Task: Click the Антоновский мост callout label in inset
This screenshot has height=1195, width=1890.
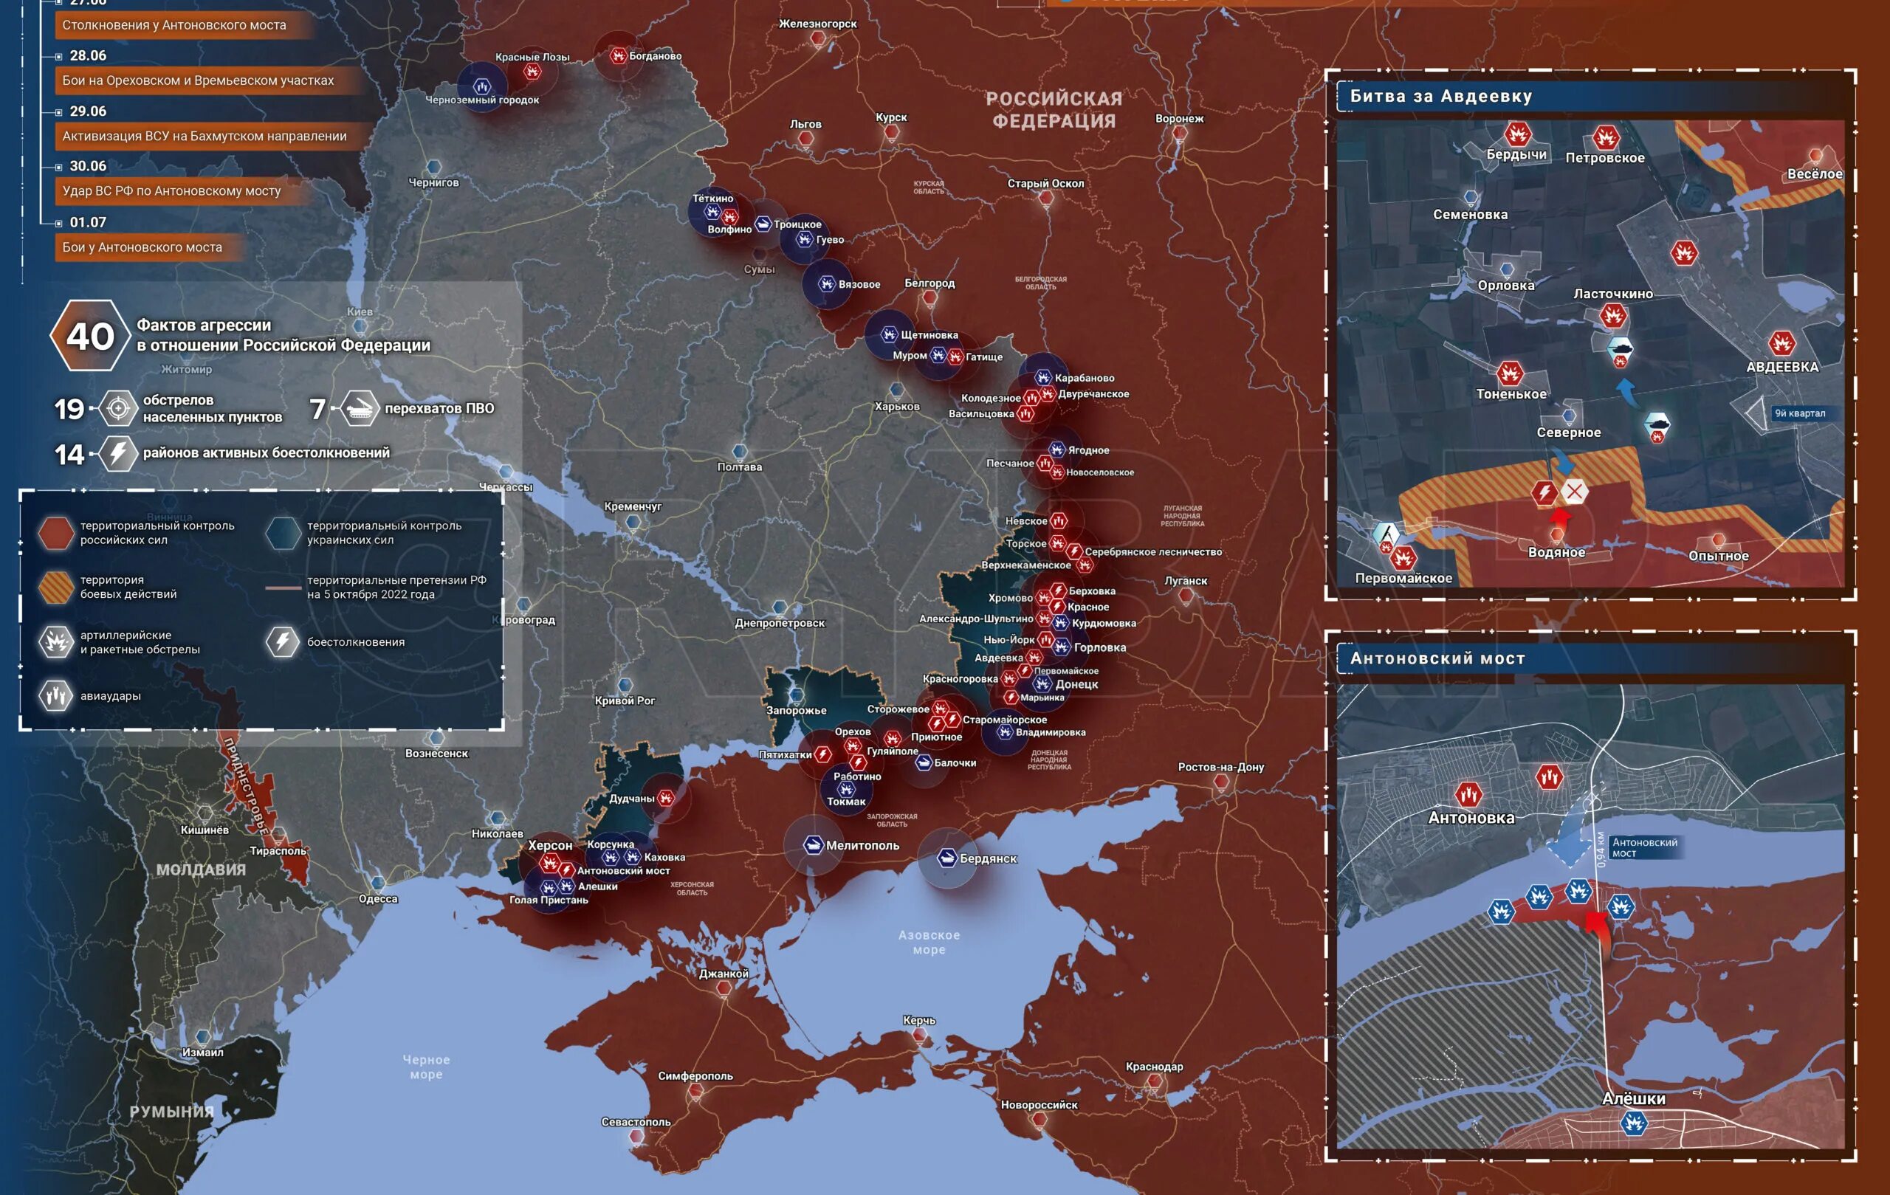Action: (x=1644, y=847)
